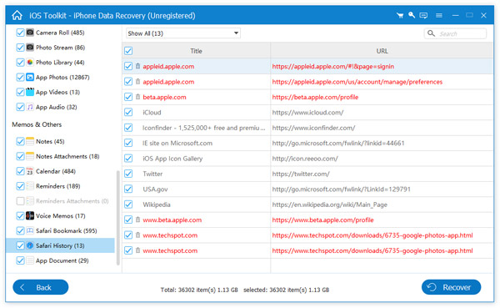The image size is (500, 308).
Task: Click the register key icon
Action: pyautogui.click(x=412, y=15)
